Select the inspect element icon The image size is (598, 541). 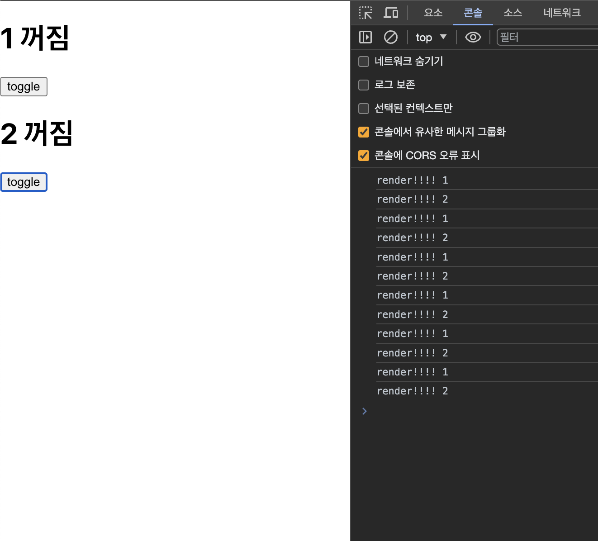click(x=365, y=13)
